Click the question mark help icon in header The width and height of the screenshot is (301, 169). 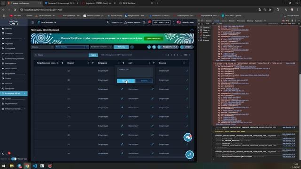tap(144, 23)
